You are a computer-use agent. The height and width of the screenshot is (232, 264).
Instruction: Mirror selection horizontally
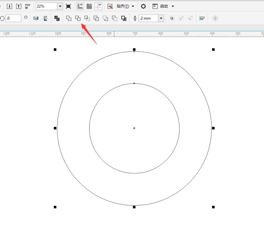click(36, 18)
